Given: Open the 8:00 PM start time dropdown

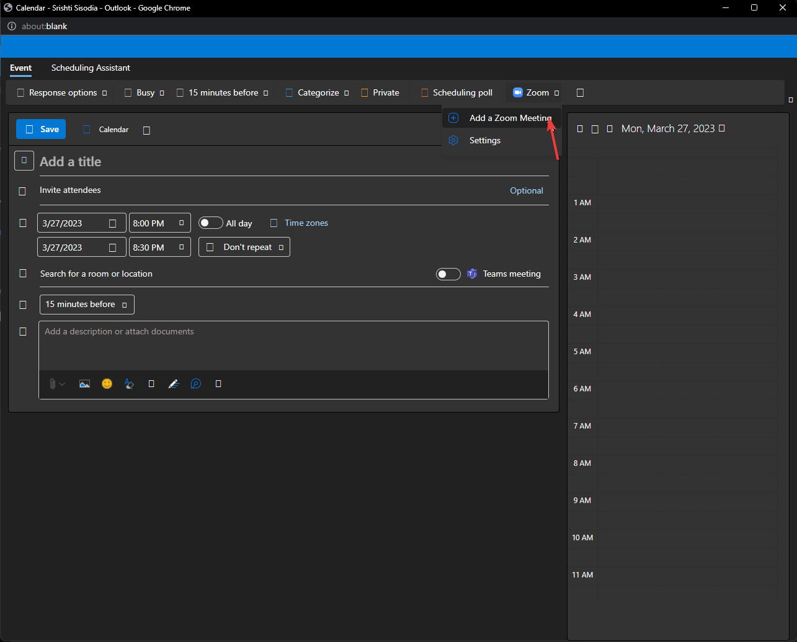Looking at the screenshot, I should [x=160, y=223].
